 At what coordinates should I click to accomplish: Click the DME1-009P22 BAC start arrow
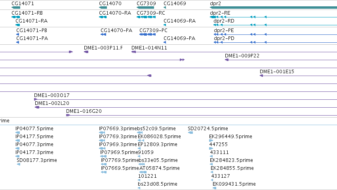(227, 60)
